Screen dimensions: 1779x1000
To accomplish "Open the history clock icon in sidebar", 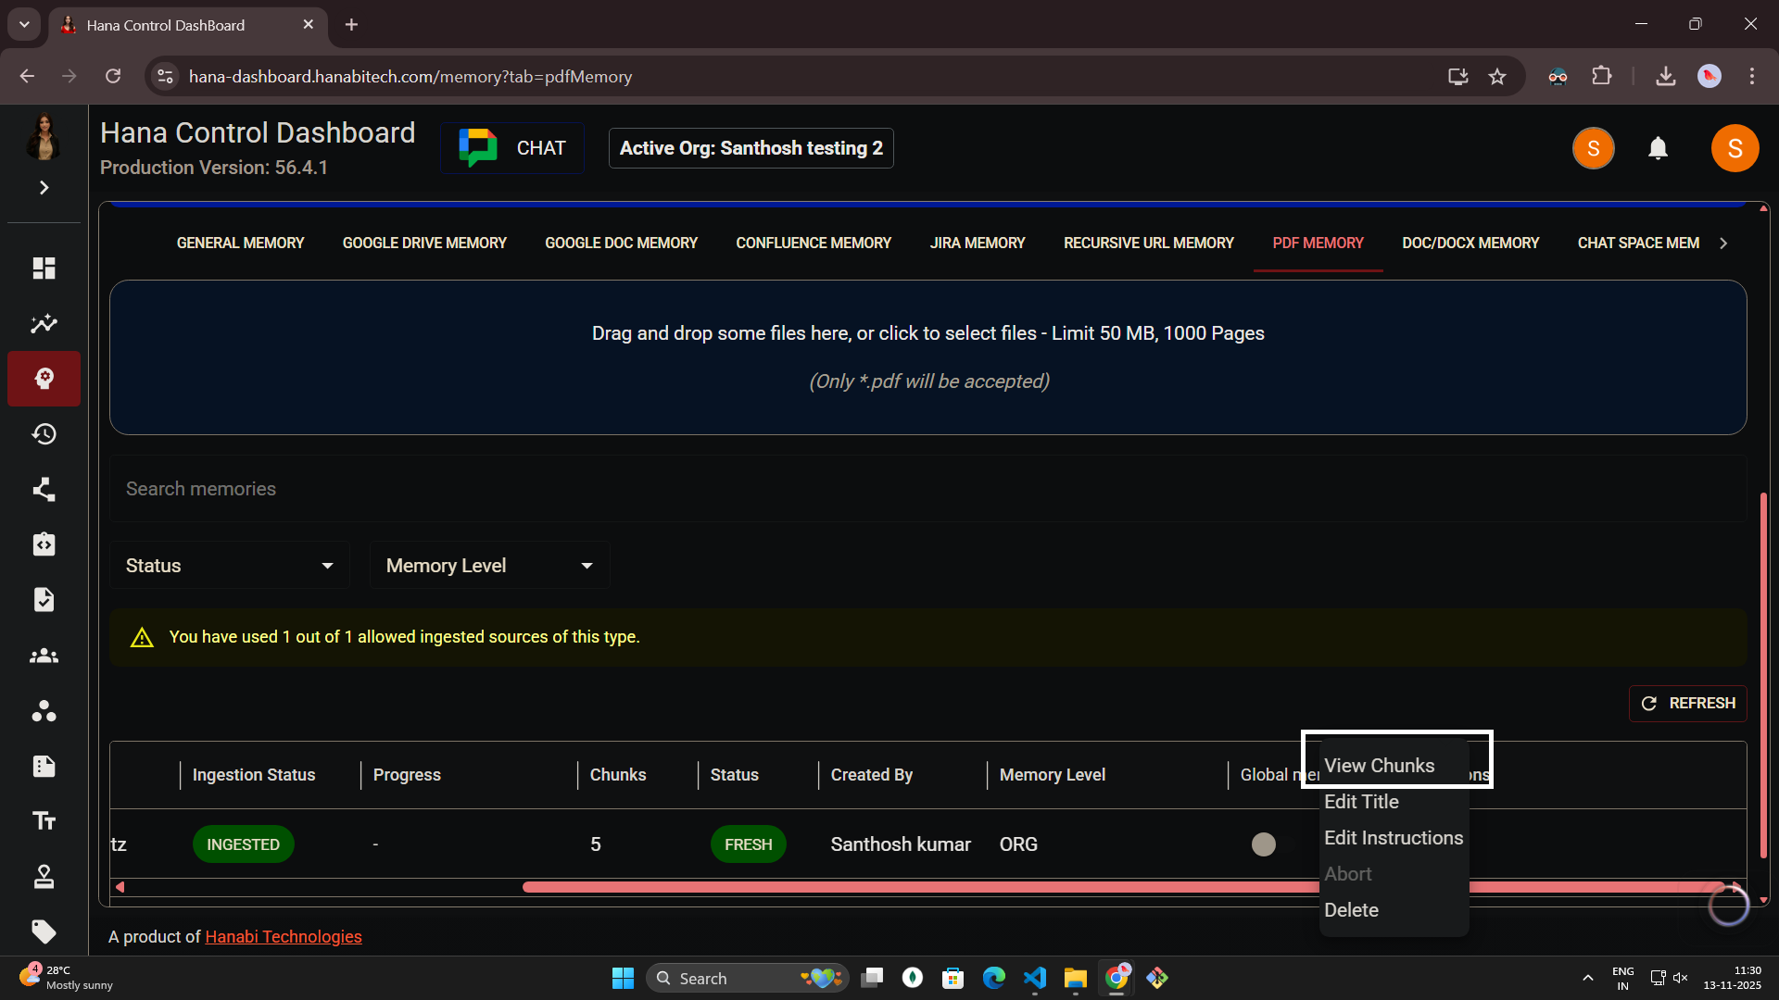I will pos(44,433).
